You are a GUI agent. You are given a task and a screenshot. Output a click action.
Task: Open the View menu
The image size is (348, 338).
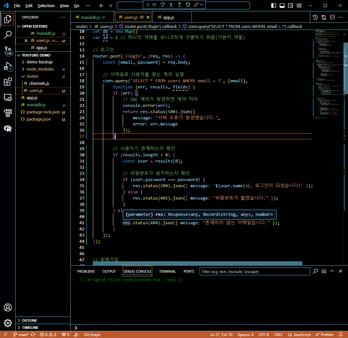click(64, 6)
